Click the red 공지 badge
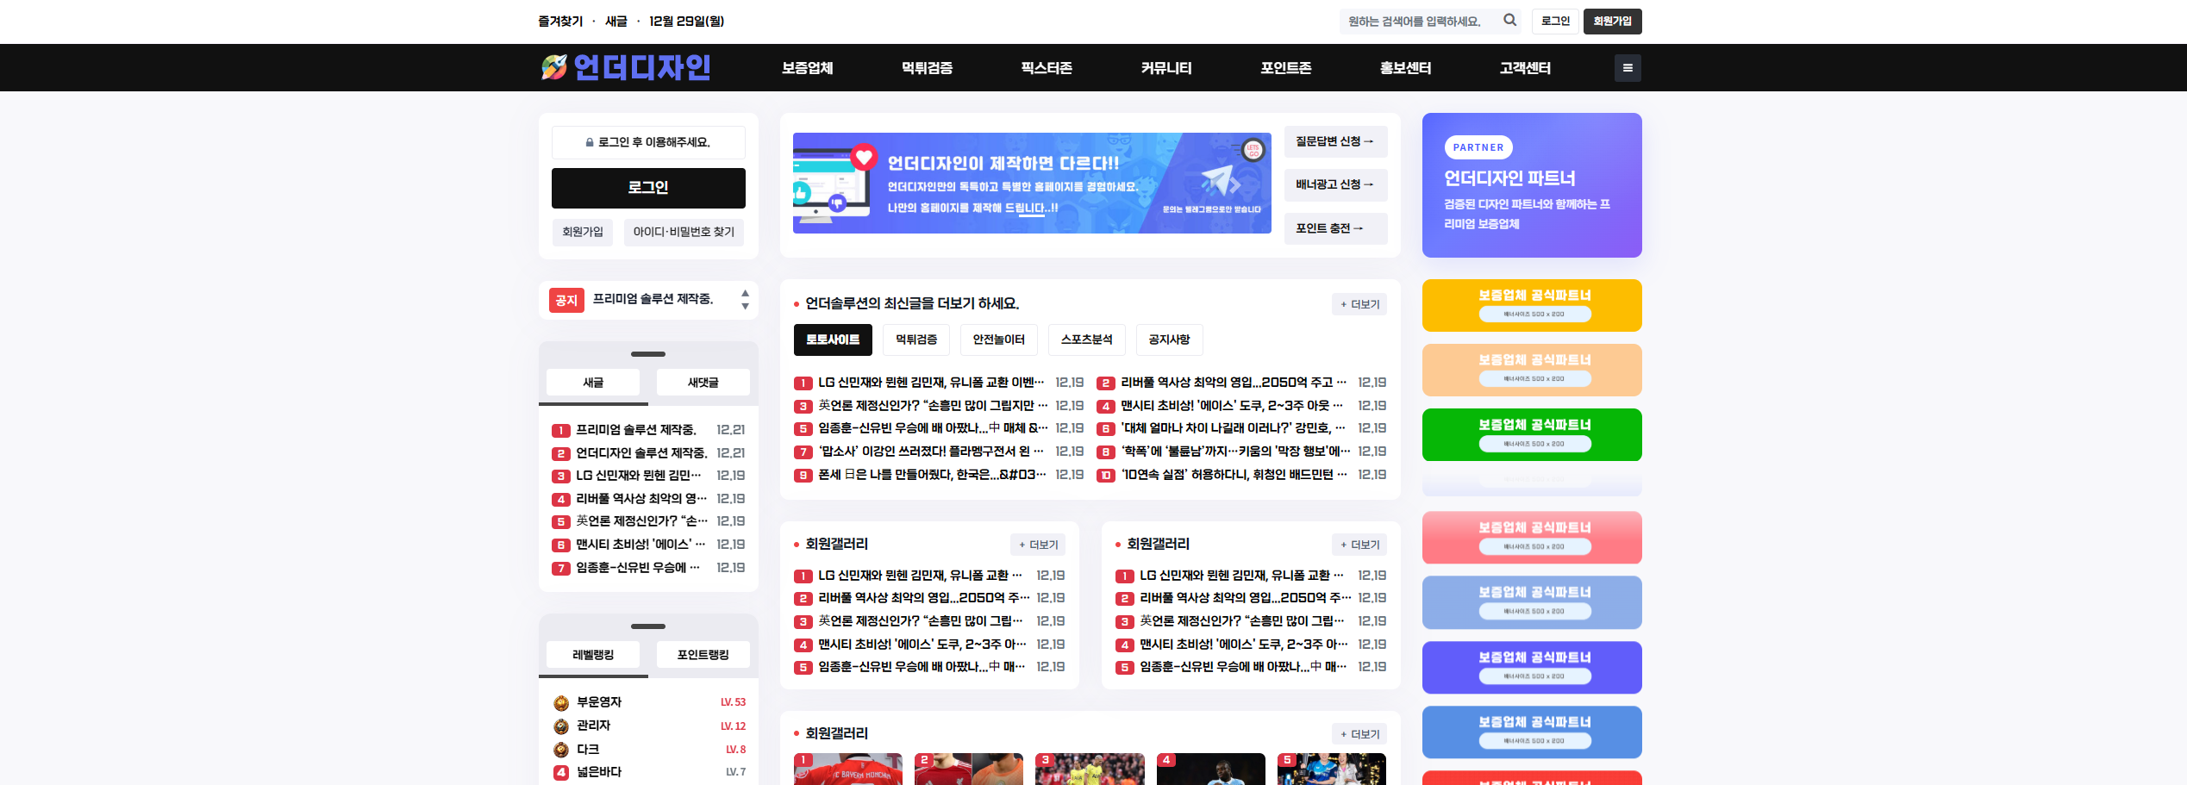This screenshot has height=785, width=2187. tap(566, 300)
